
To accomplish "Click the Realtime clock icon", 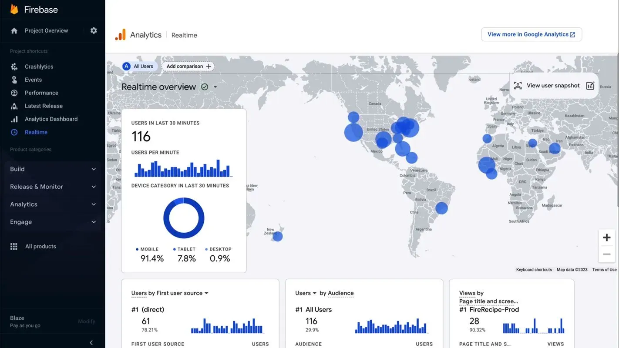I will 14,132.
